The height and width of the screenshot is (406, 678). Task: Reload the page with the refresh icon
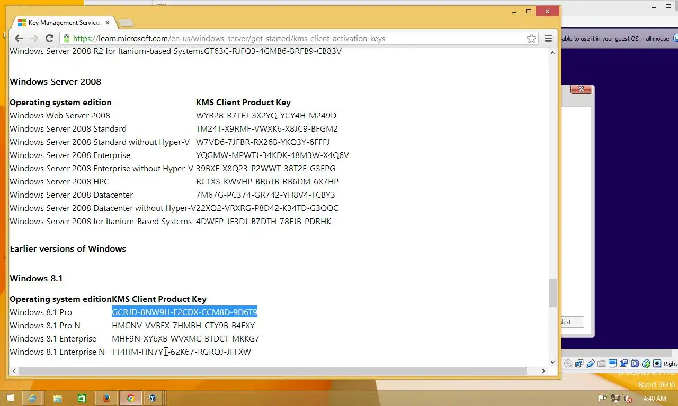click(49, 38)
